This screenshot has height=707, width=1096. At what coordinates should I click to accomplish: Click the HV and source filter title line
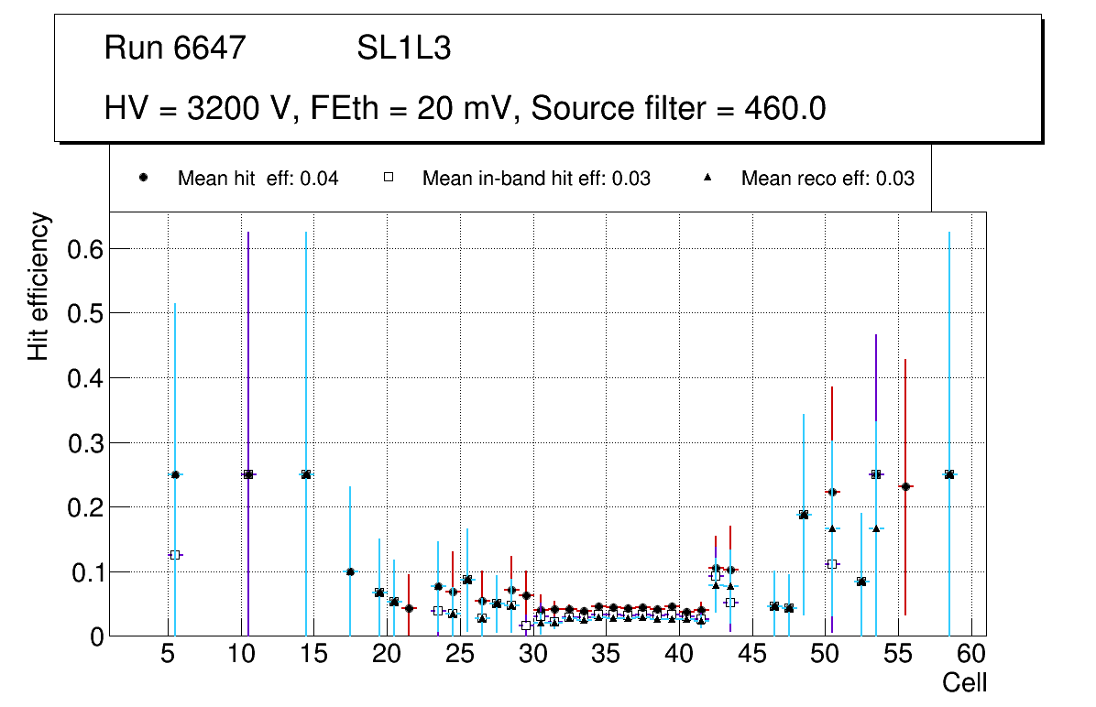click(466, 109)
